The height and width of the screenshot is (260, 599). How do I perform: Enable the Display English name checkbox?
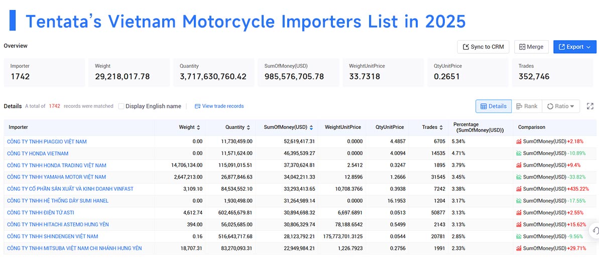[x=121, y=106]
